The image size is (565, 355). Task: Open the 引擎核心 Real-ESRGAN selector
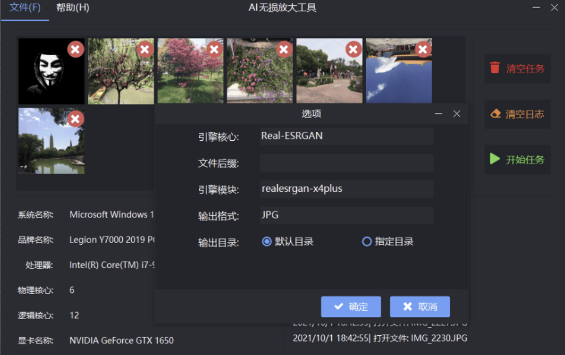[x=346, y=136]
